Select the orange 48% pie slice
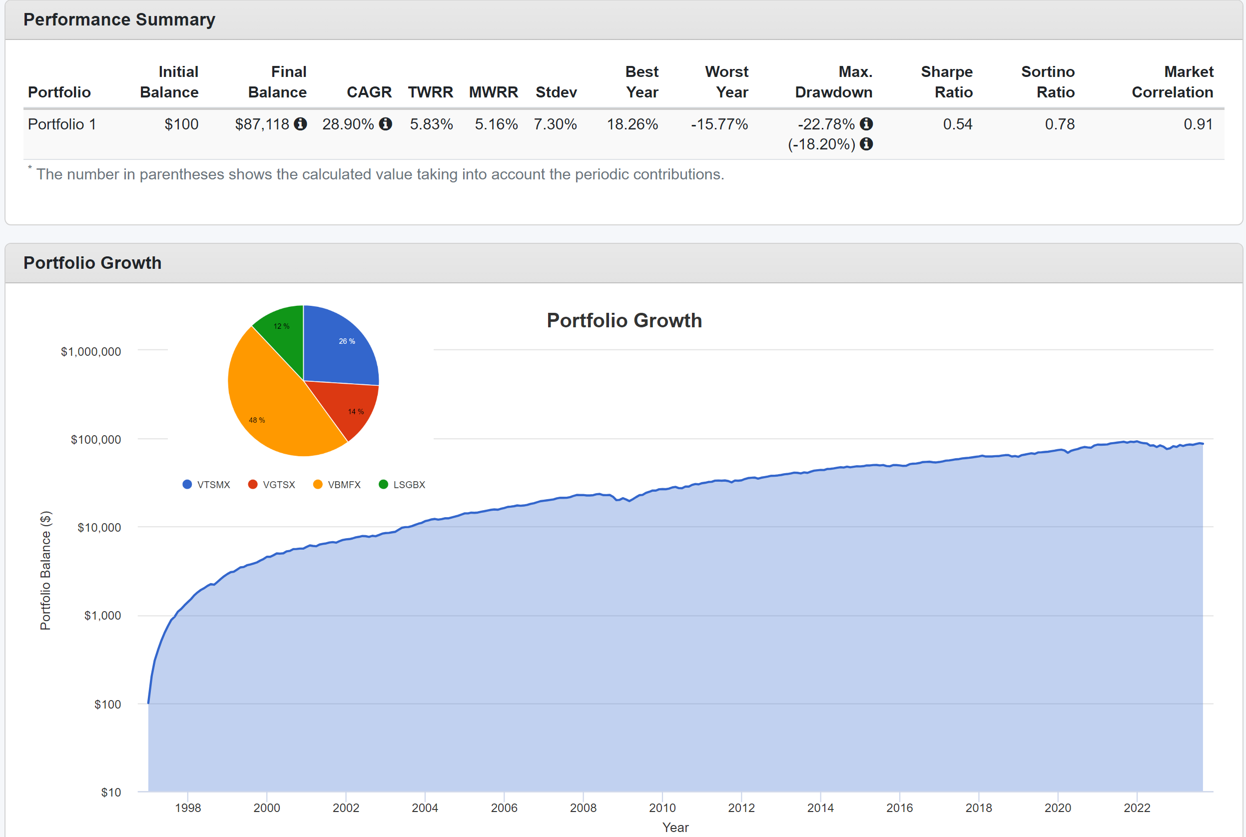This screenshot has height=837, width=1246. tap(267, 406)
